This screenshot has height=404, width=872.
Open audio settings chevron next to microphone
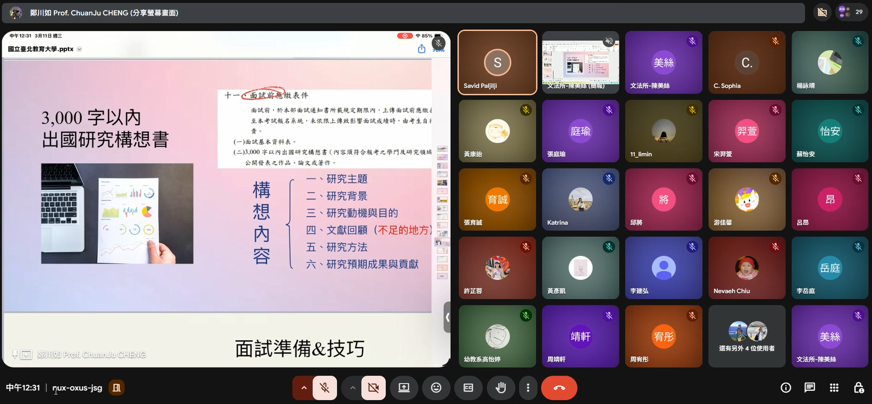[x=304, y=388]
